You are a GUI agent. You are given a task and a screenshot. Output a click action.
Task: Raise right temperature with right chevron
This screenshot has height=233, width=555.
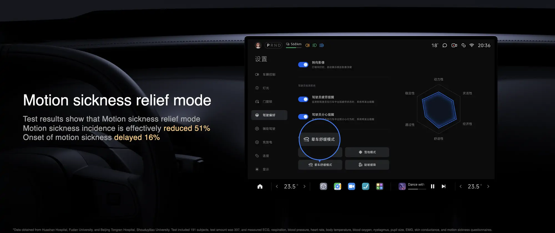(488, 186)
